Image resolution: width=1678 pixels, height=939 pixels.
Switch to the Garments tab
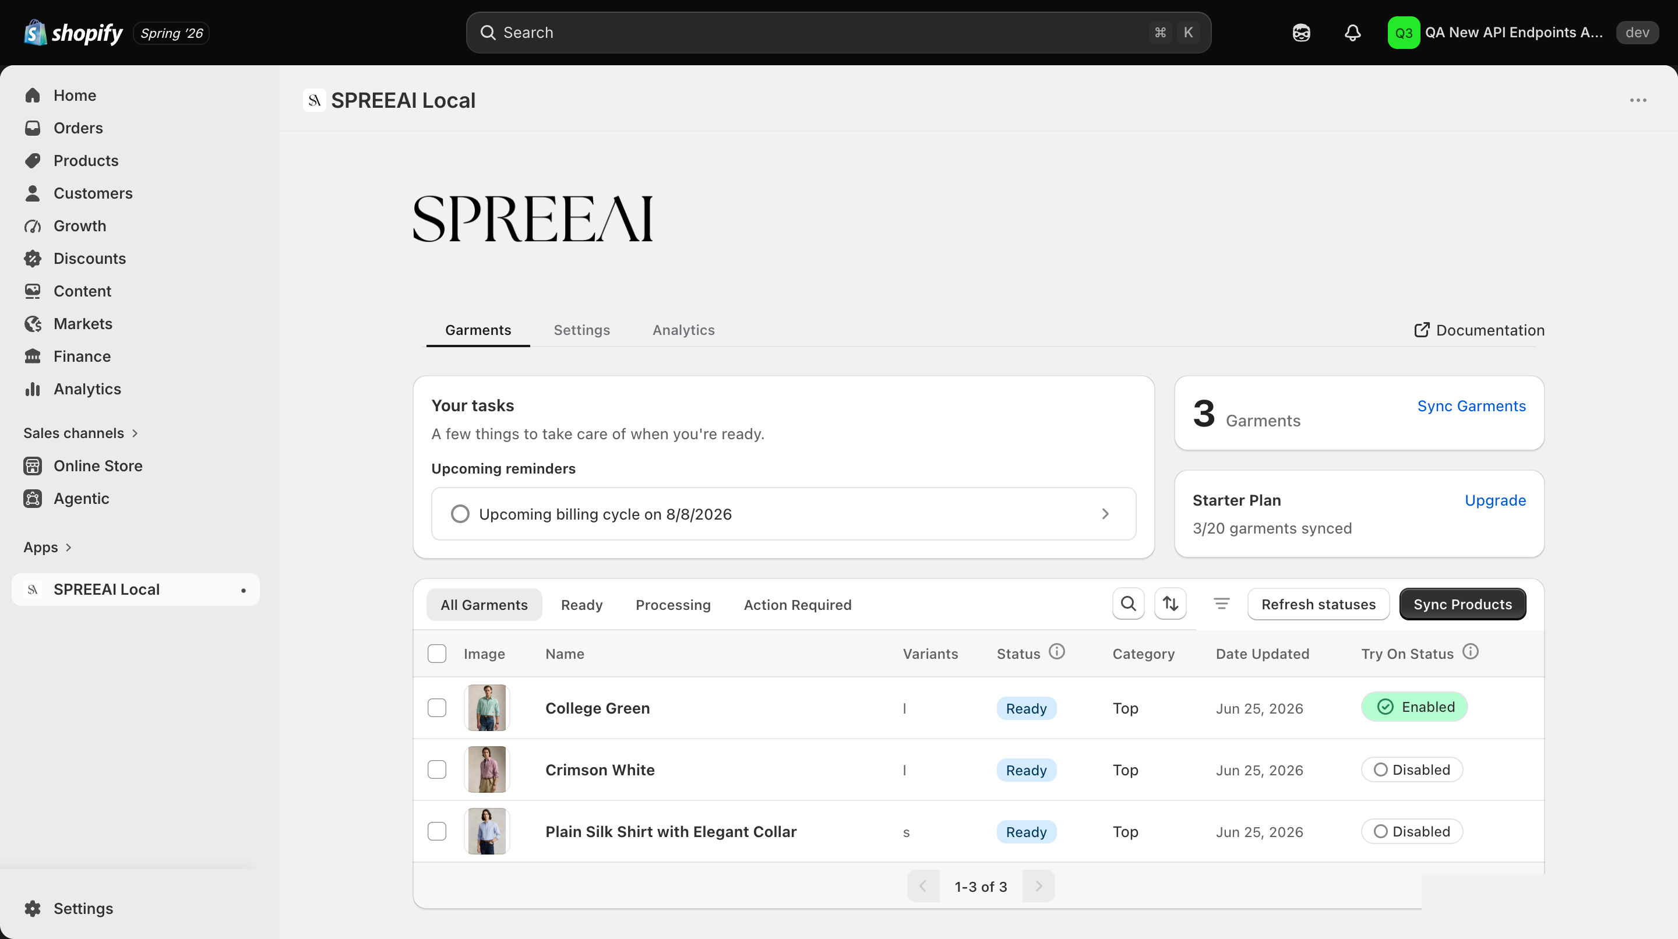click(478, 330)
